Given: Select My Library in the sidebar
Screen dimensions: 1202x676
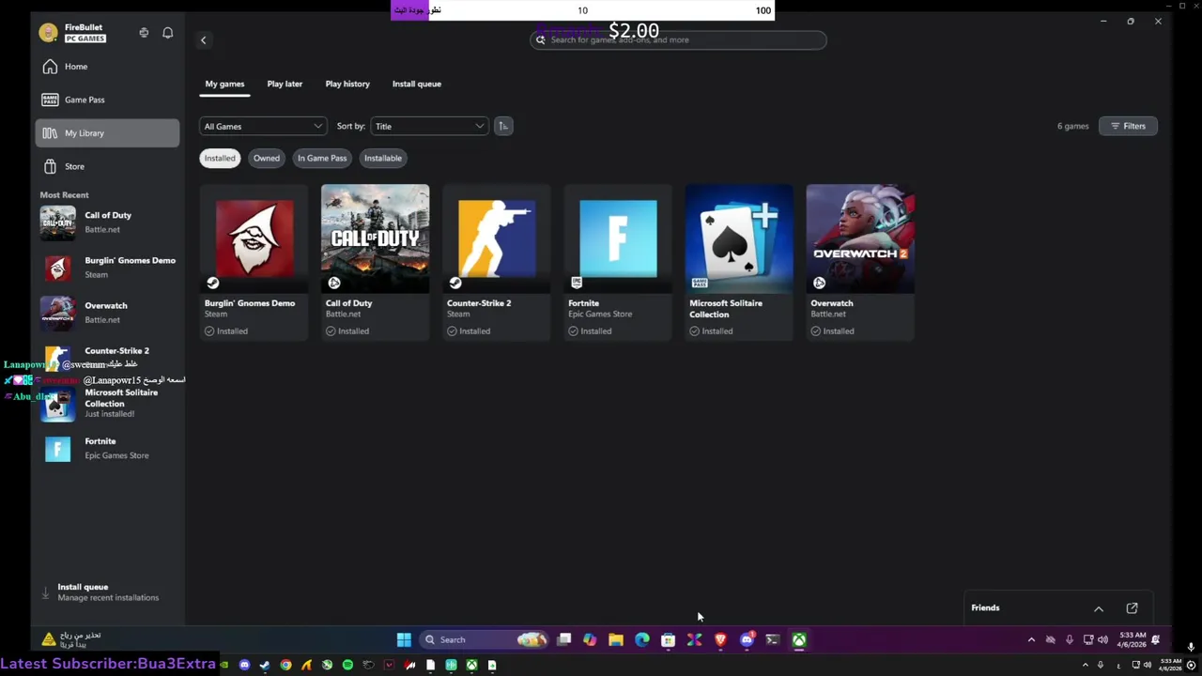Looking at the screenshot, I should [107, 133].
